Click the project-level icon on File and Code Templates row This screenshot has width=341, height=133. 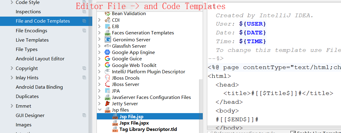84,21
